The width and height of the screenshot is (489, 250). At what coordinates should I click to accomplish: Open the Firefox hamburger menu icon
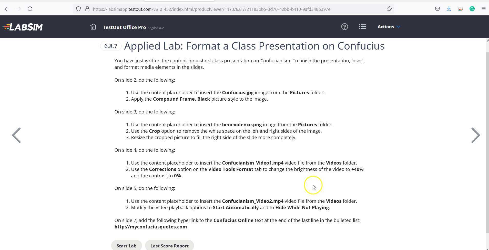pos(484,9)
